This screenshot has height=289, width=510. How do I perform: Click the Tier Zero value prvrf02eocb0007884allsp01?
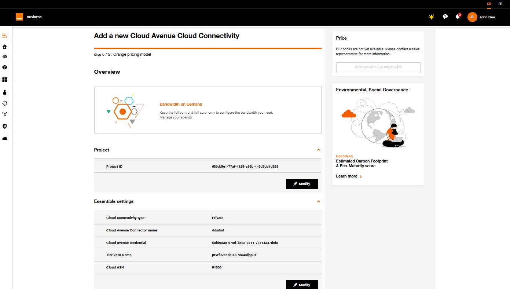point(234,255)
